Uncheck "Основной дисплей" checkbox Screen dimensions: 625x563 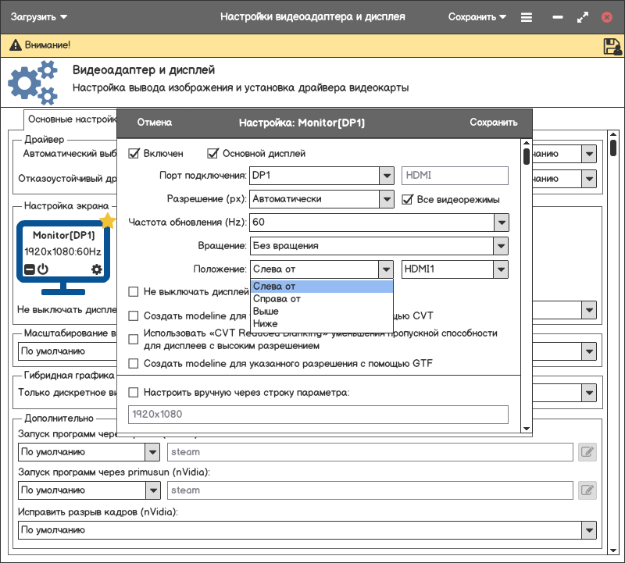[x=212, y=154]
